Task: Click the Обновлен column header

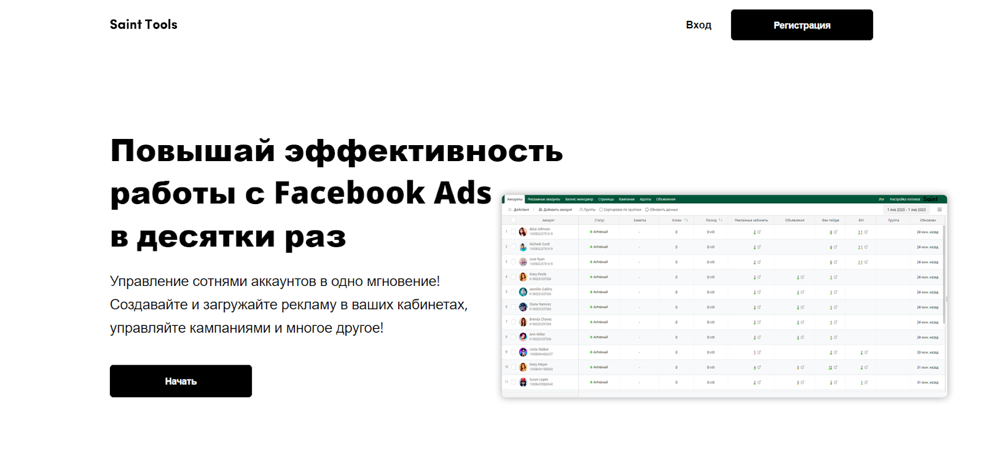Action: pos(928,220)
